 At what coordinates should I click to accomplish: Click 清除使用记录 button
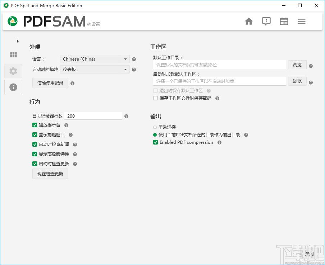point(50,83)
